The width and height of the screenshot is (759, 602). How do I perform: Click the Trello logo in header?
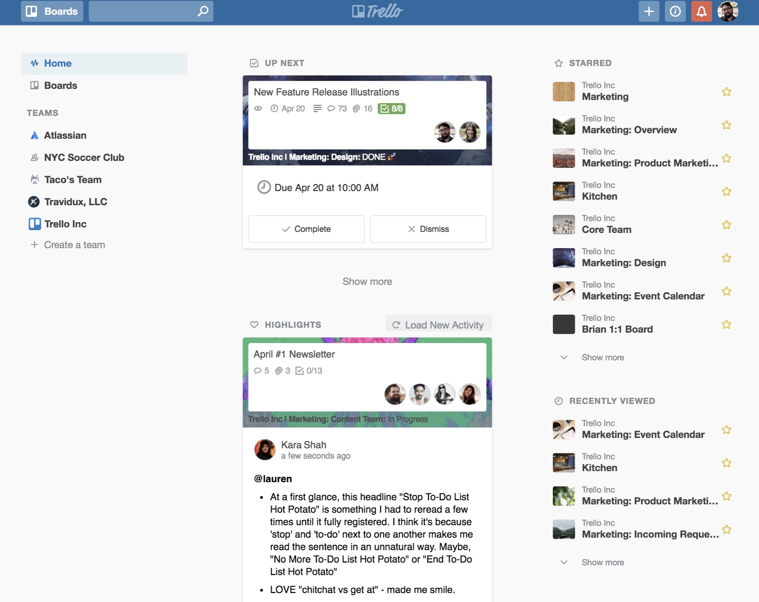pyautogui.click(x=377, y=11)
